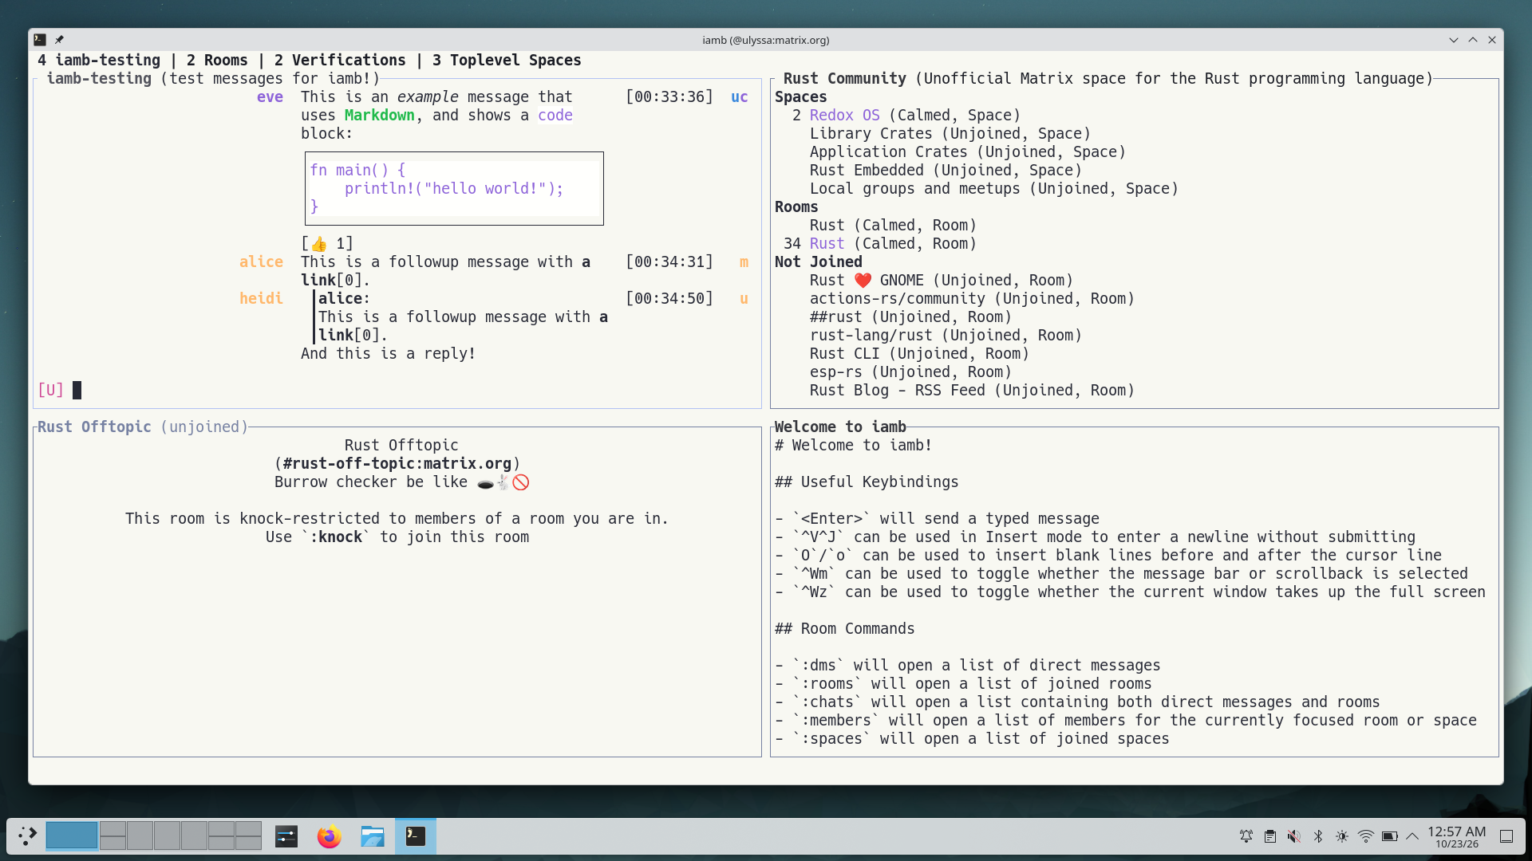Select the 'esp-rs (Unjoined, Room)' row

click(x=910, y=372)
